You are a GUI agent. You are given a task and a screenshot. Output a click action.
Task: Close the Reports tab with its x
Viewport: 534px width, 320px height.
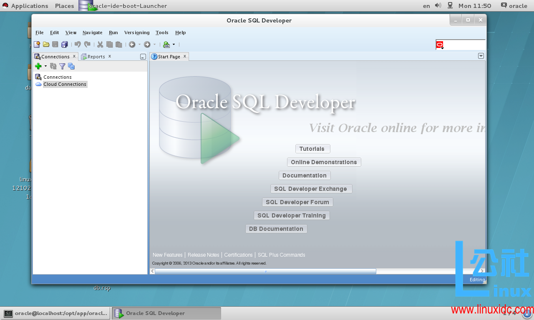pyautogui.click(x=110, y=56)
